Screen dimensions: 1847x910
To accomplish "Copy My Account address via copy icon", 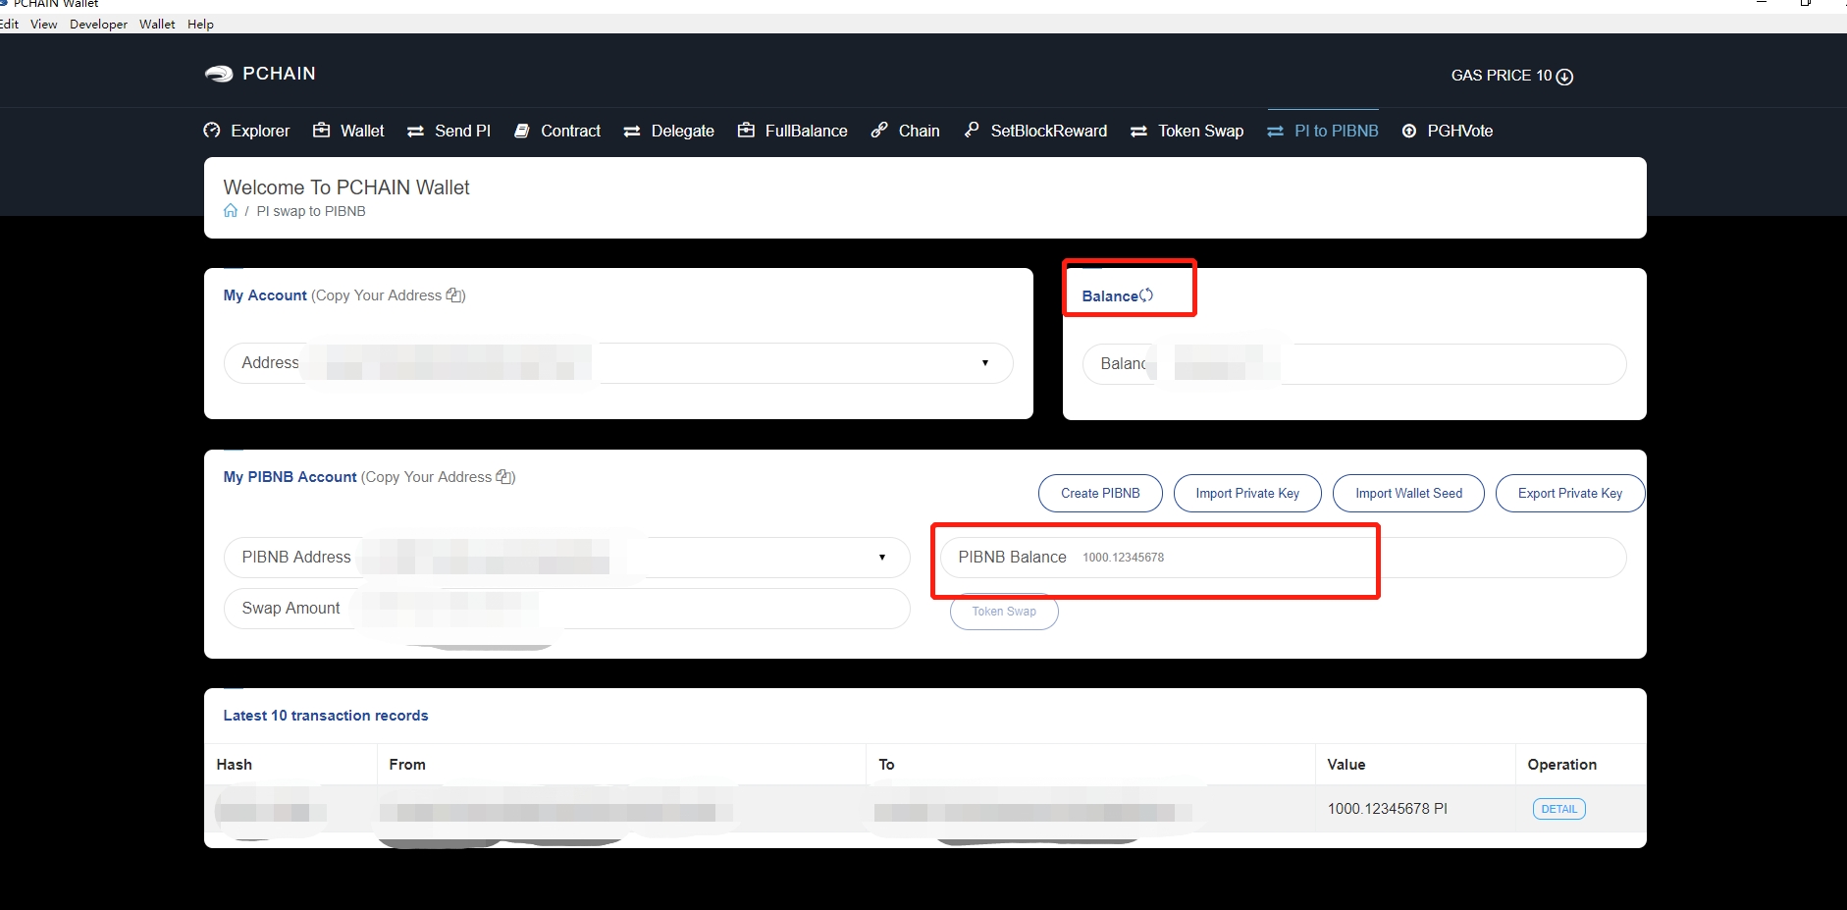I will pos(454,295).
